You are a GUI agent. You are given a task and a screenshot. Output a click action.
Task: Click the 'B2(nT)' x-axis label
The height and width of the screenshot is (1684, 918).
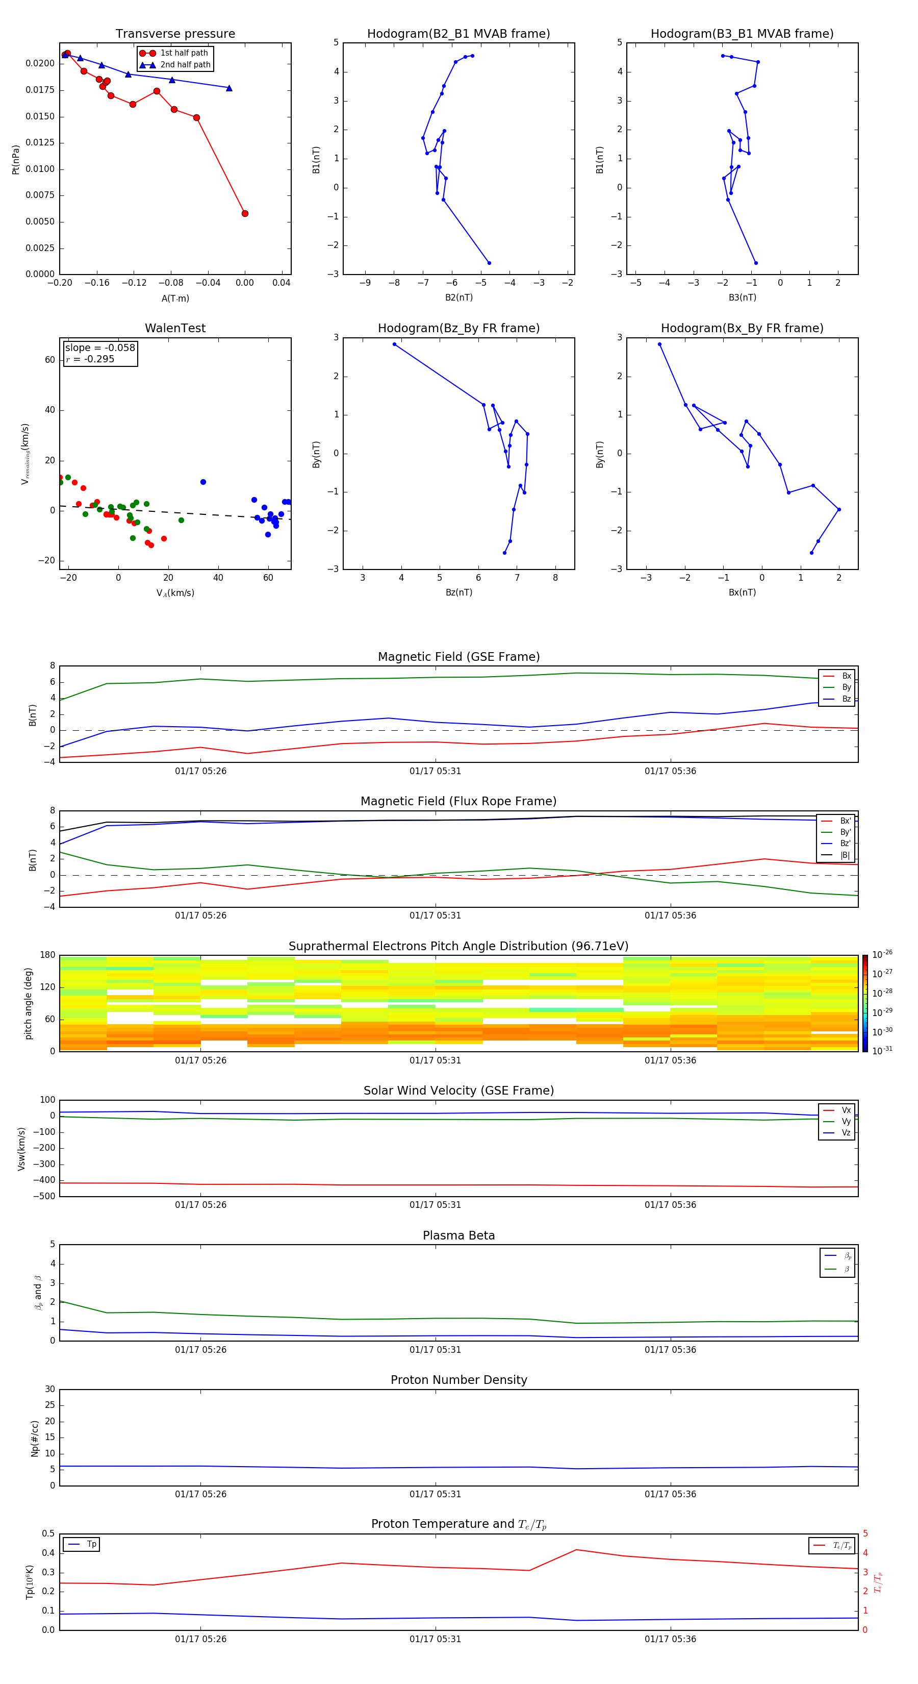(x=458, y=298)
